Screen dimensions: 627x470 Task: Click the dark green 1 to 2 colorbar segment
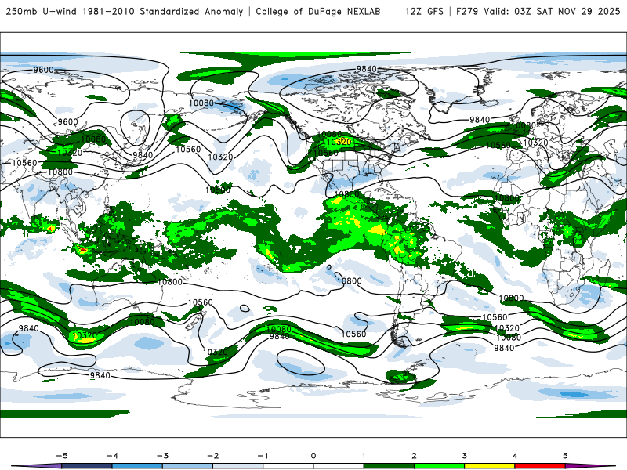pos(389,466)
